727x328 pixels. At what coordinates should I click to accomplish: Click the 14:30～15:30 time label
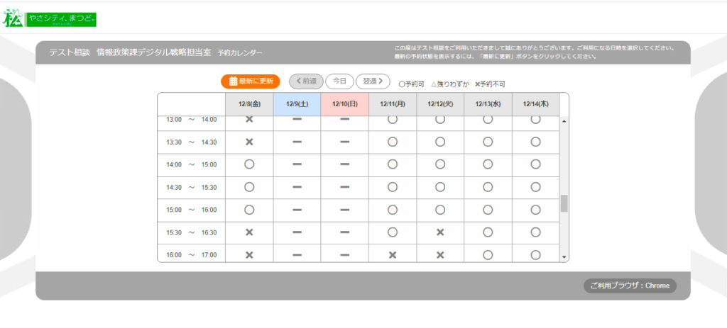point(192,187)
